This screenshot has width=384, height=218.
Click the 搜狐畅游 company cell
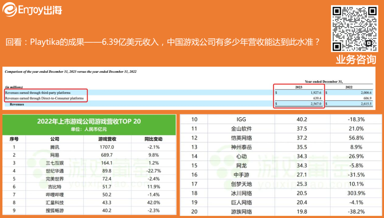[x=55, y=211]
